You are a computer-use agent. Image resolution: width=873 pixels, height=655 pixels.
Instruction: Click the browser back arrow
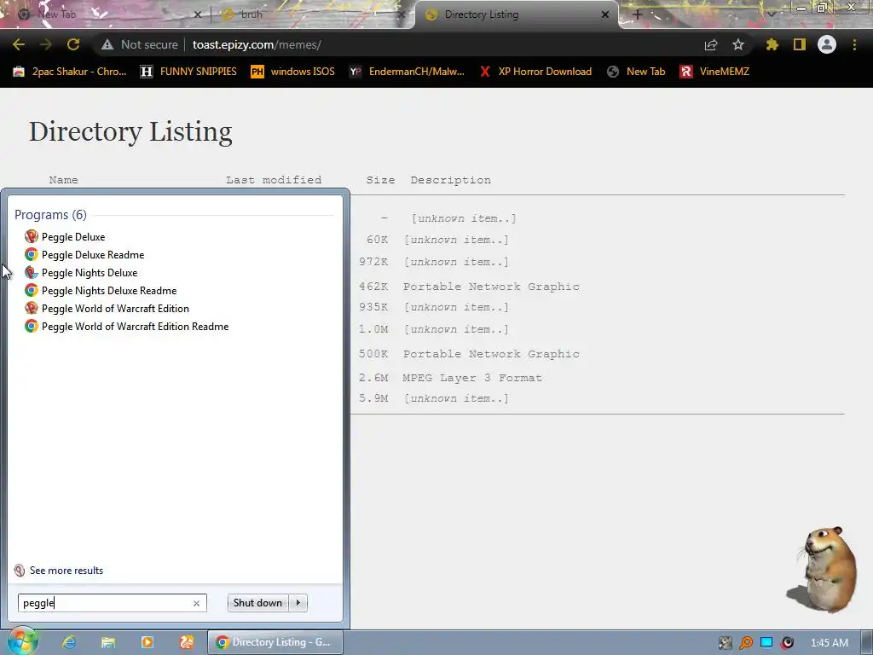tap(19, 44)
